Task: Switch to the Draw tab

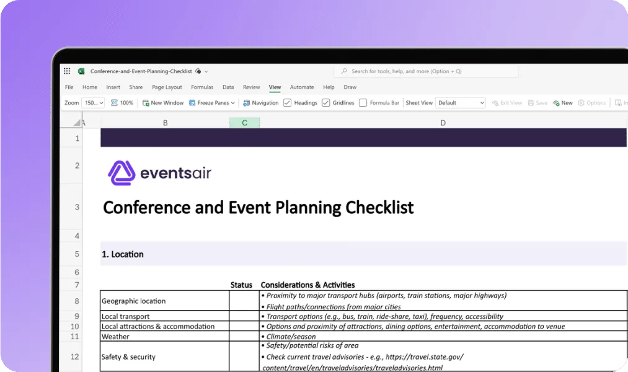Action: [350, 87]
